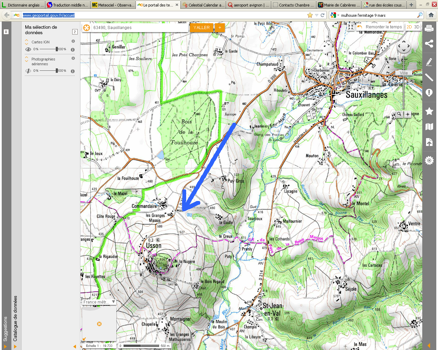Show the Photographies aériennes layer

pyautogui.click(x=28, y=71)
